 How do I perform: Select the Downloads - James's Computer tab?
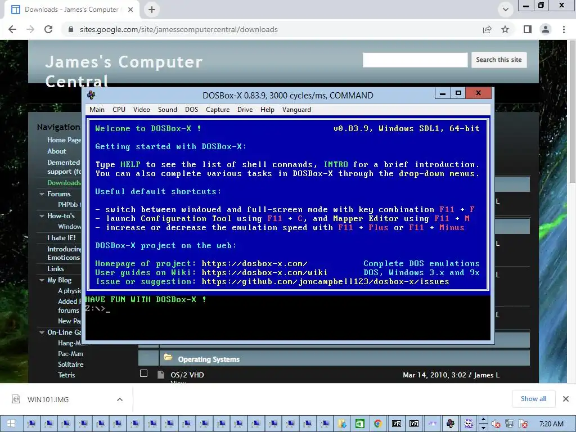tap(71, 10)
